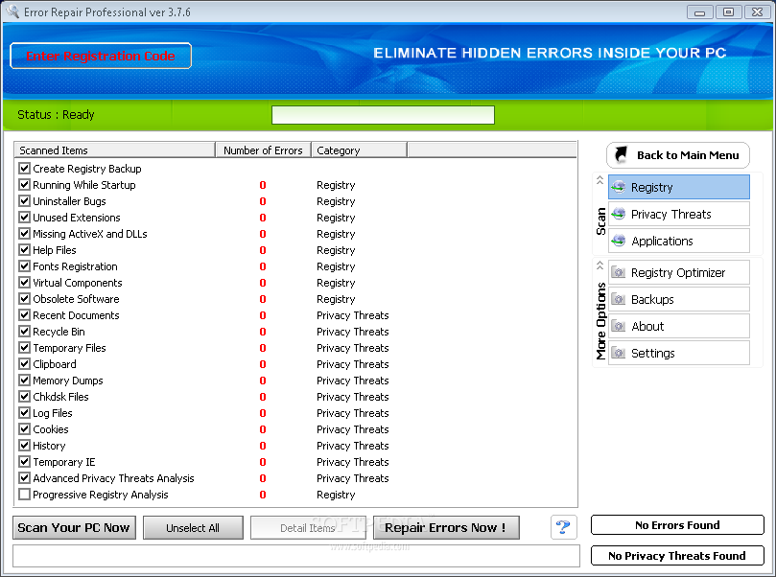
Task: Collapse the More Options panel chevron
Action: pos(600,265)
